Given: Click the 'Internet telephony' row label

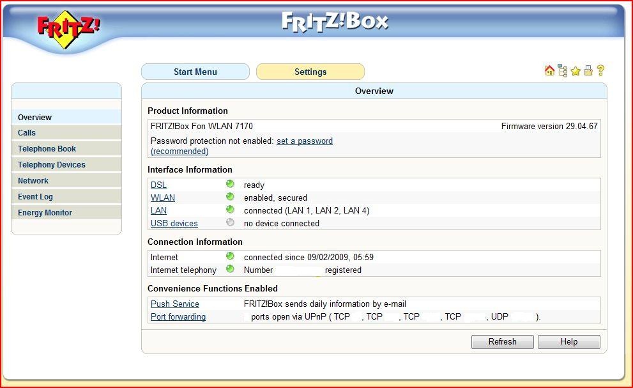Looking at the screenshot, I should tap(183, 270).
